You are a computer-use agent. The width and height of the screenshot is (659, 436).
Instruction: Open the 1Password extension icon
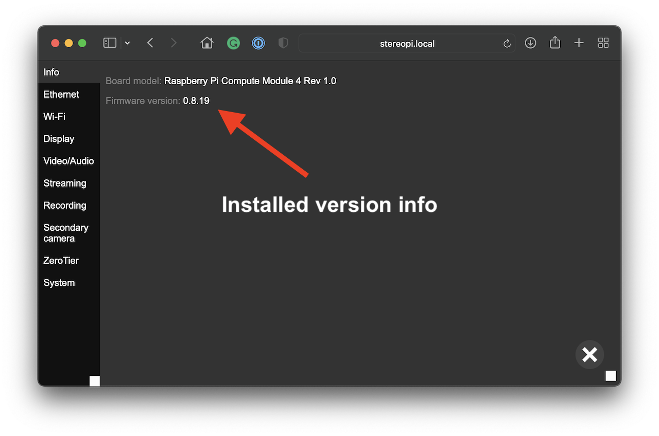(x=258, y=43)
